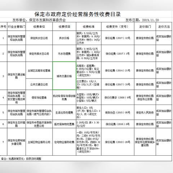Click the 发布日期 2019.11.20 text
Screen dimensions: 173x173
[x=142, y=20]
